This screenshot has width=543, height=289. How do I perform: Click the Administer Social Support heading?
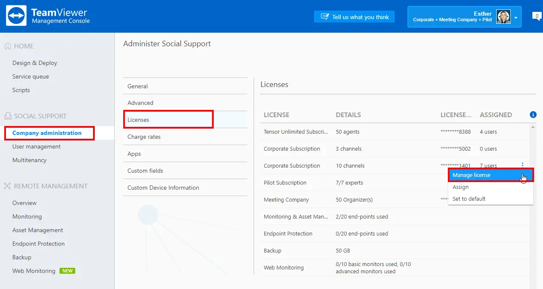(167, 44)
